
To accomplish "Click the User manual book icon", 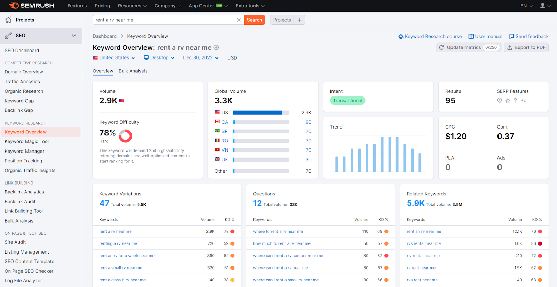I will pyautogui.click(x=471, y=37).
